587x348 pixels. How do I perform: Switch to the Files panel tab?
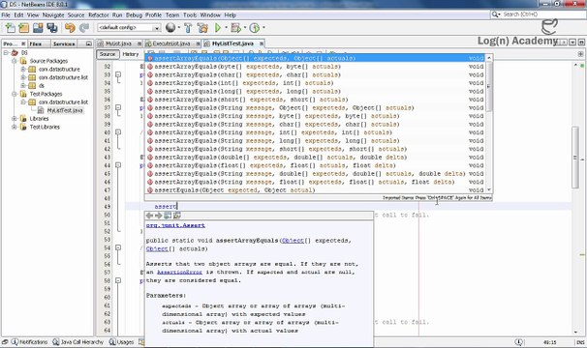(x=35, y=43)
